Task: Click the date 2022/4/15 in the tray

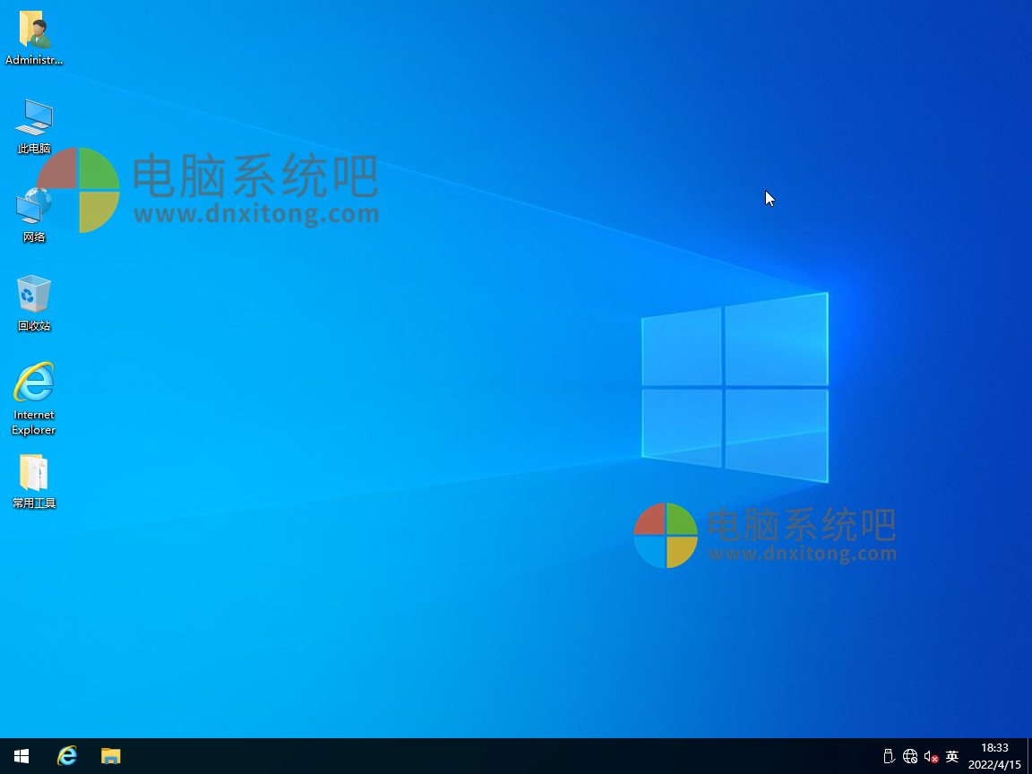Action: click(x=996, y=764)
